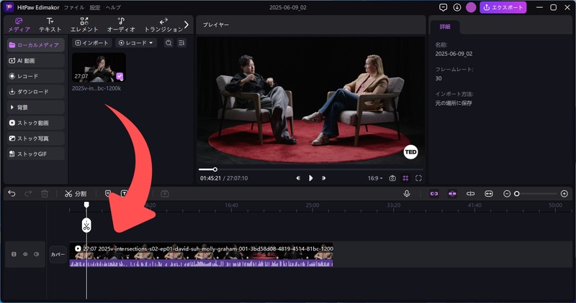
Task: Select ストック写真 in the sidebar
Action: (x=35, y=139)
